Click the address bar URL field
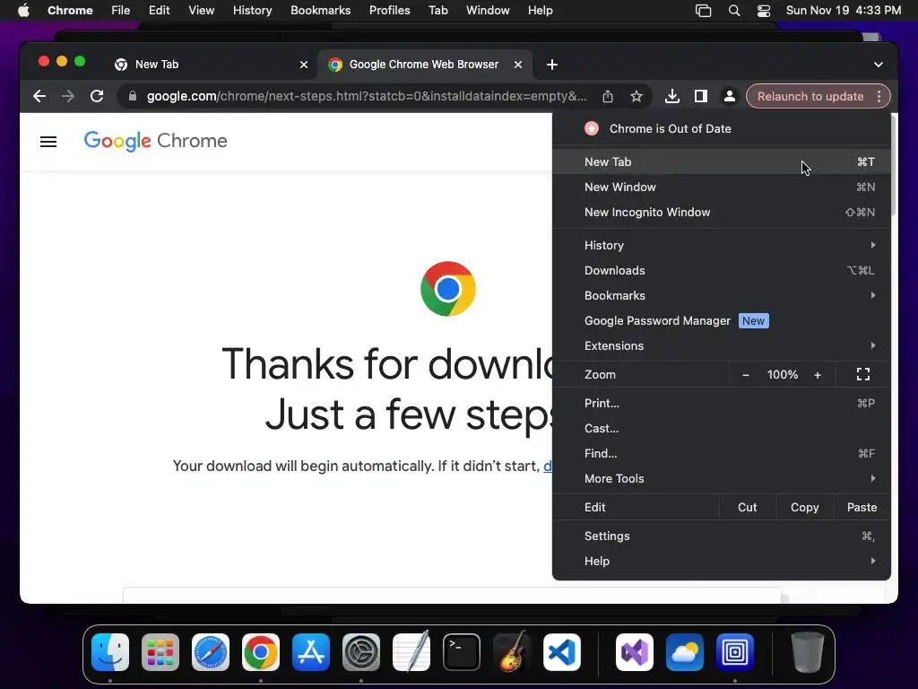The image size is (918, 689). point(367,96)
